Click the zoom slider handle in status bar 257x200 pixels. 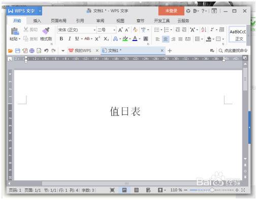point(212,190)
